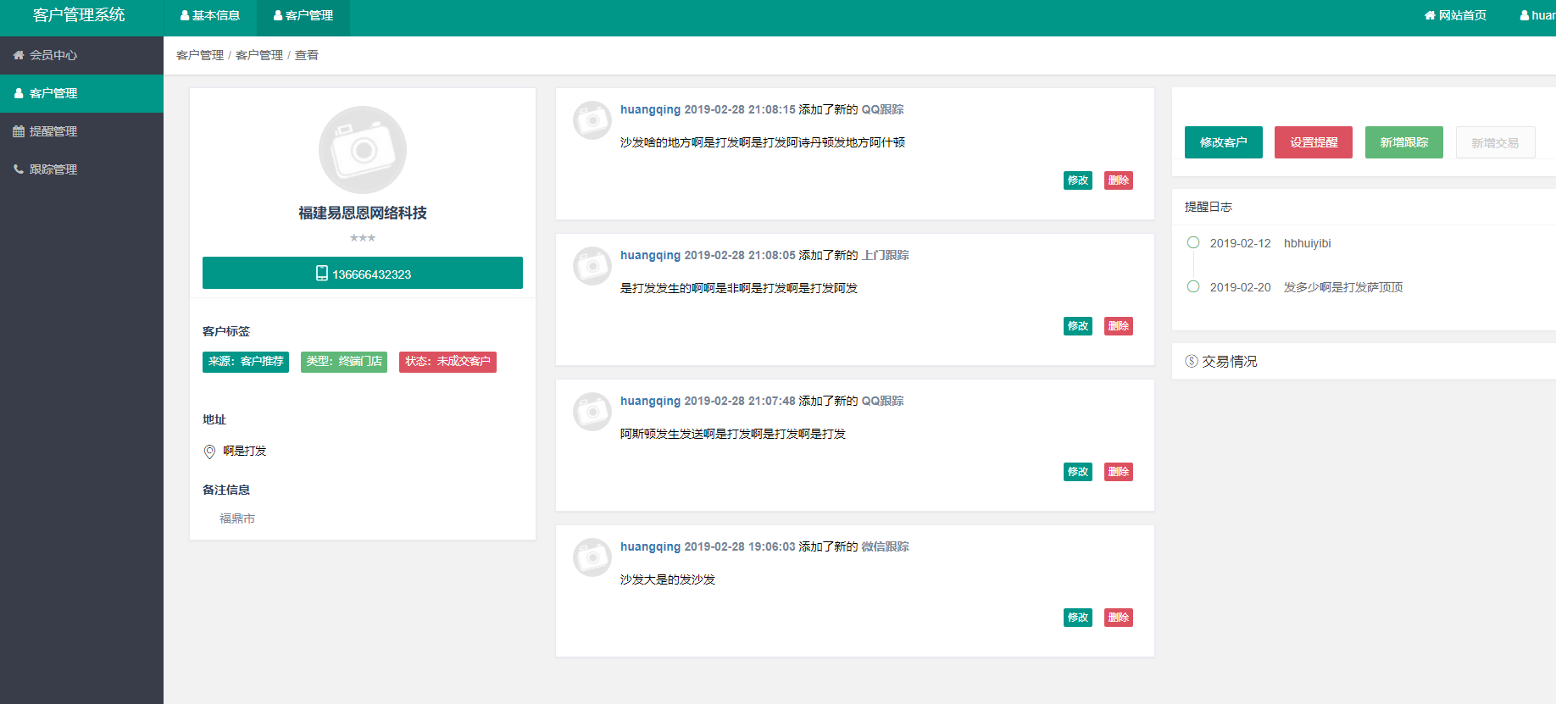Click the customer profile camera avatar
1556x704 pixels.
tap(363, 150)
